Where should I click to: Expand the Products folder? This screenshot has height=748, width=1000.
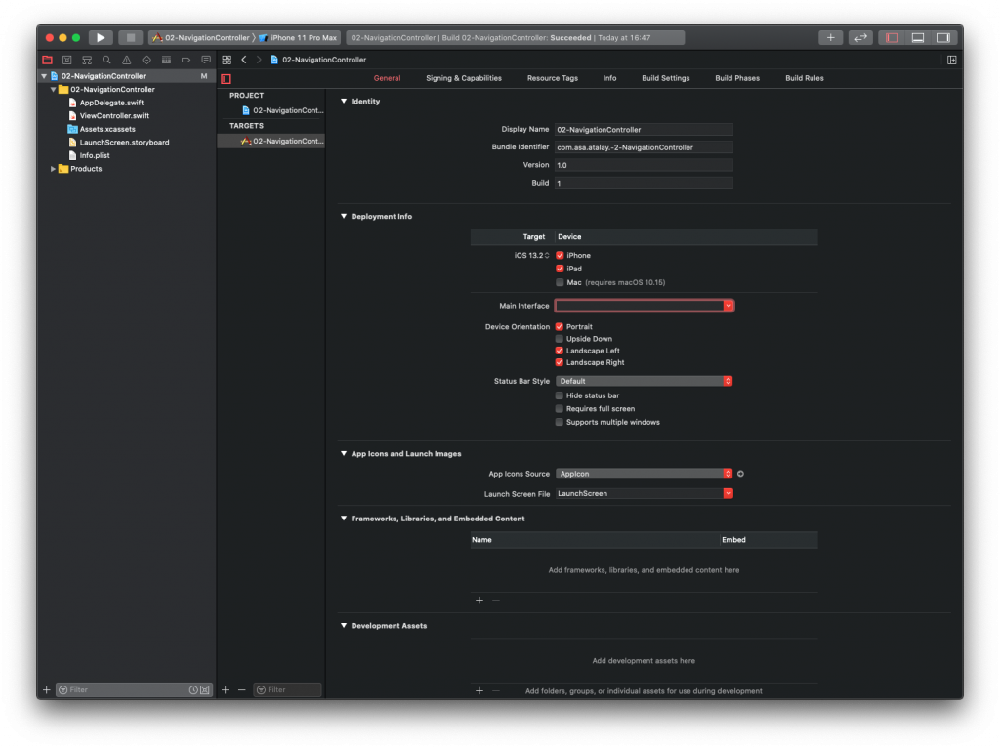[53, 169]
